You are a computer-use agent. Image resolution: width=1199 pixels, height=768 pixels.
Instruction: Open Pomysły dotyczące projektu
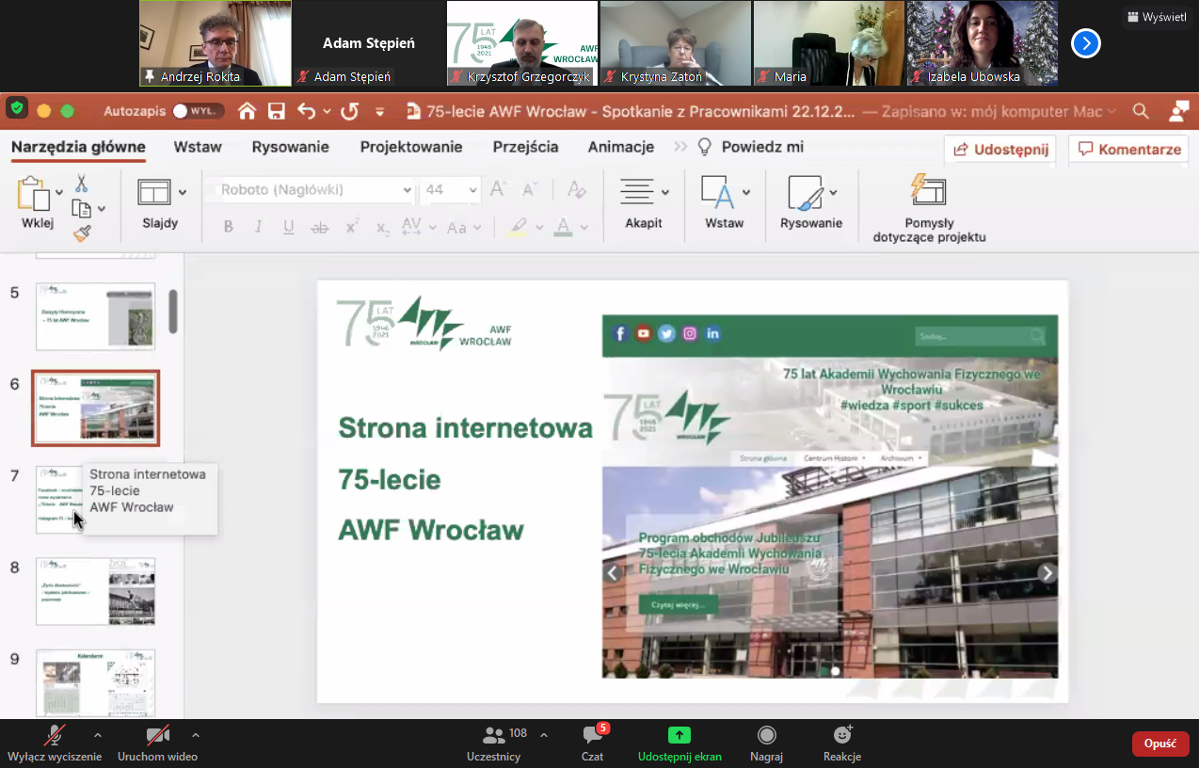[x=929, y=208]
